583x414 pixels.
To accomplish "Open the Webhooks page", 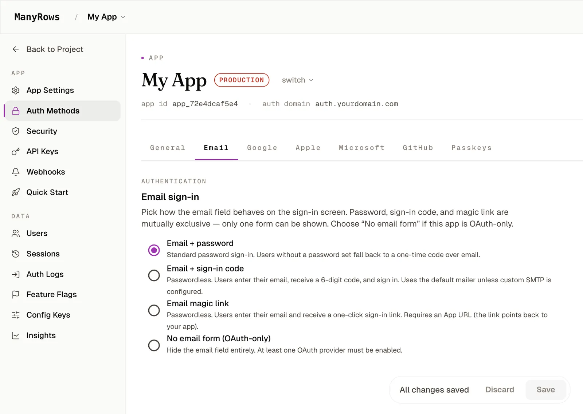I will point(63,172).
